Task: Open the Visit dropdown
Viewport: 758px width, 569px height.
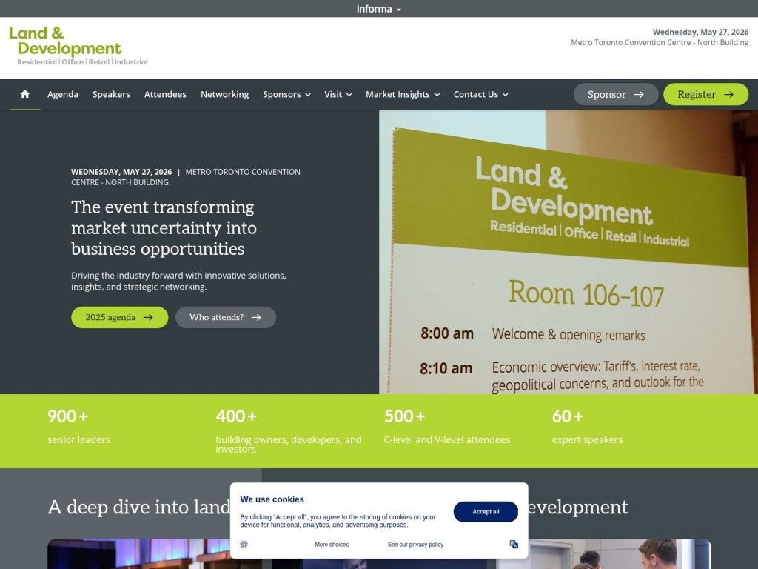Action: pyautogui.click(x=338, y=94)
